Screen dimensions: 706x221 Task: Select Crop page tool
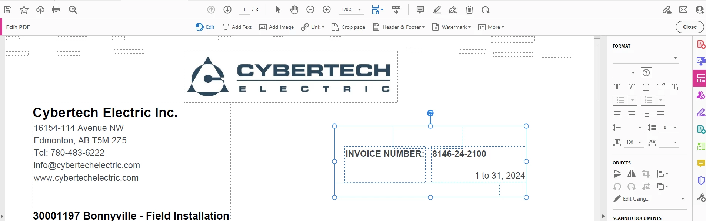(x=348, y=27)
